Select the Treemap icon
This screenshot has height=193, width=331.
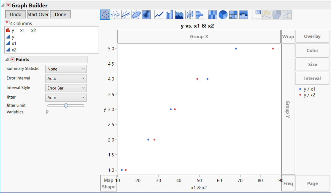233,15
